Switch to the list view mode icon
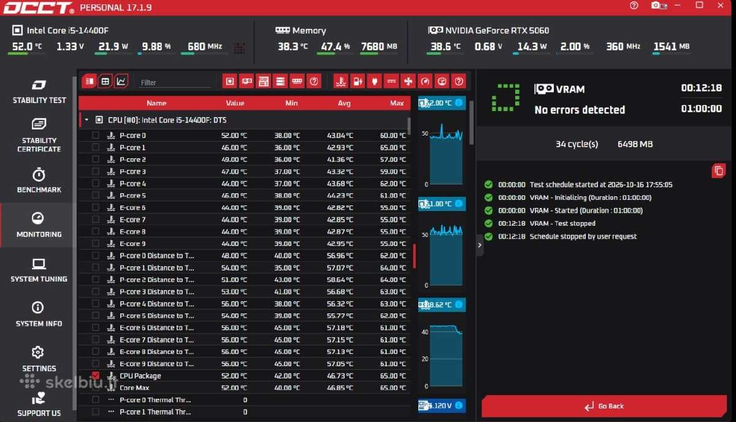The width and height of the screenshot is (736, 422). tap(90, 81)
